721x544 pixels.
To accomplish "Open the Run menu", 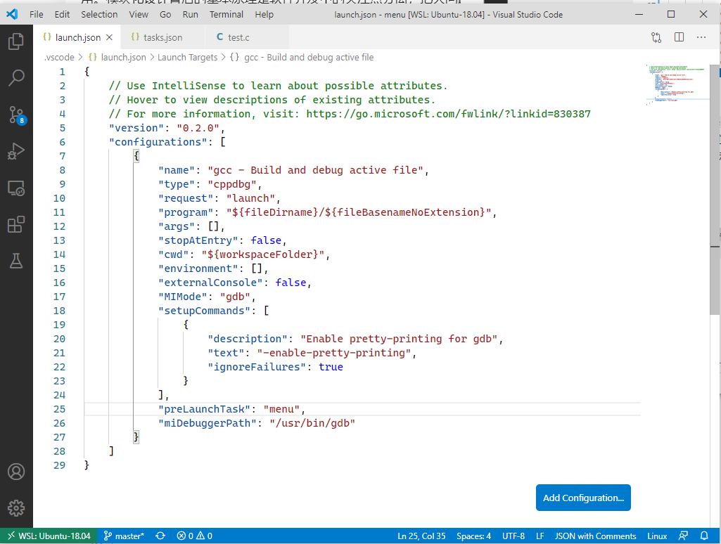I will coord(191,14).
